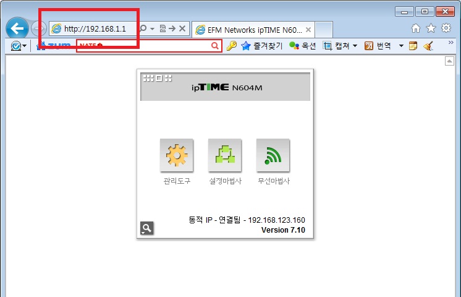Close the EFM Networks ipTIME tab
The height and width of the screenshot is (297, 461).
pos(308,30)
